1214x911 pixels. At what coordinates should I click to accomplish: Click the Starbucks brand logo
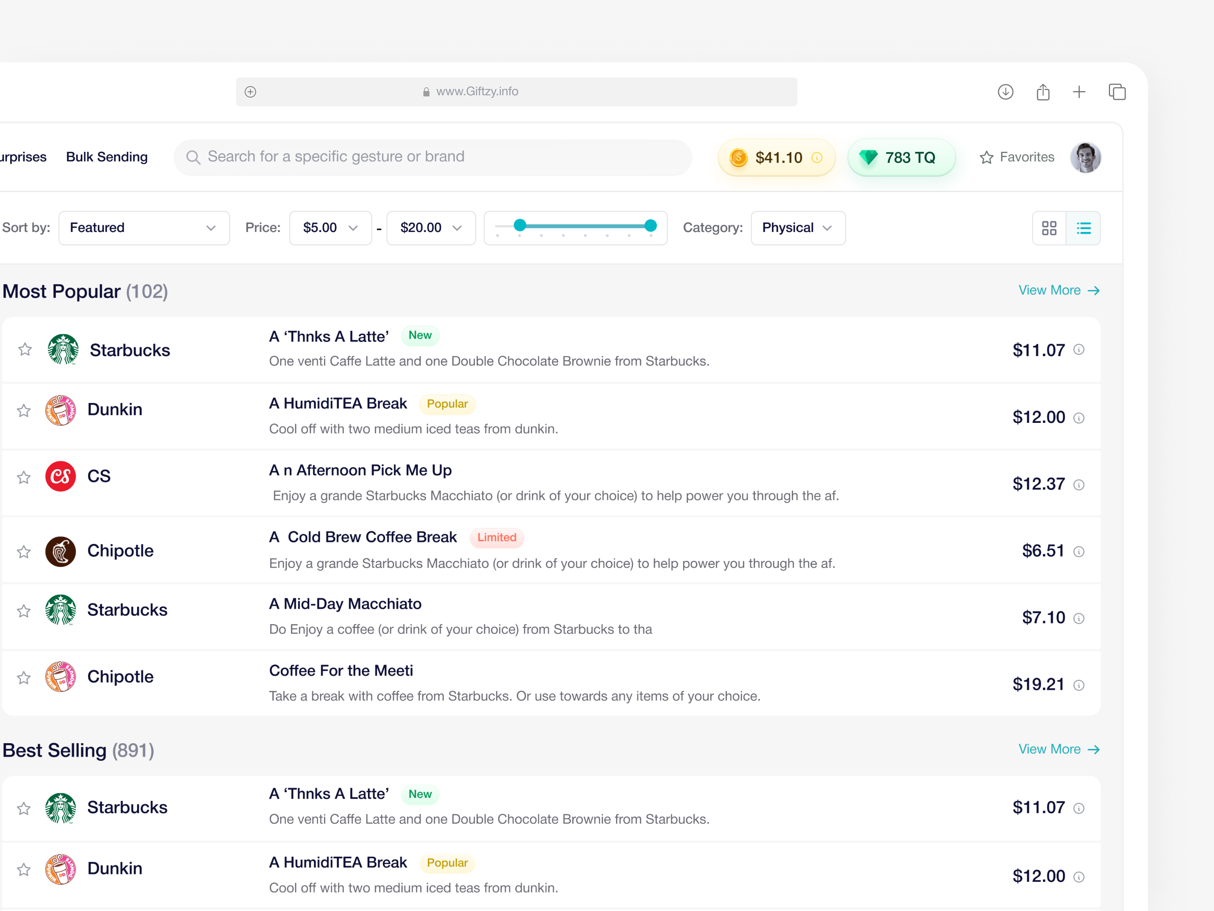coord(63,349)
